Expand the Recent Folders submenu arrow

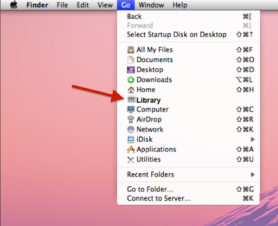253,174
